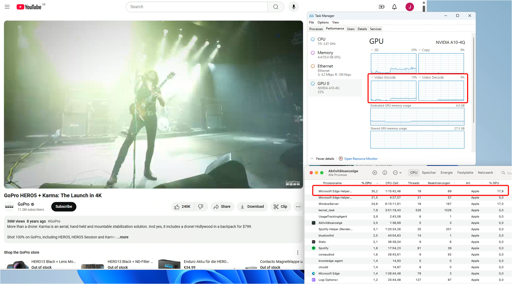Viewport: 512px width, 284px height.
Task: Open Resource Monitor link
Action: click(x=361, y=159)
